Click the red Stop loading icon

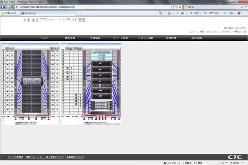click(x=181, y=7)
